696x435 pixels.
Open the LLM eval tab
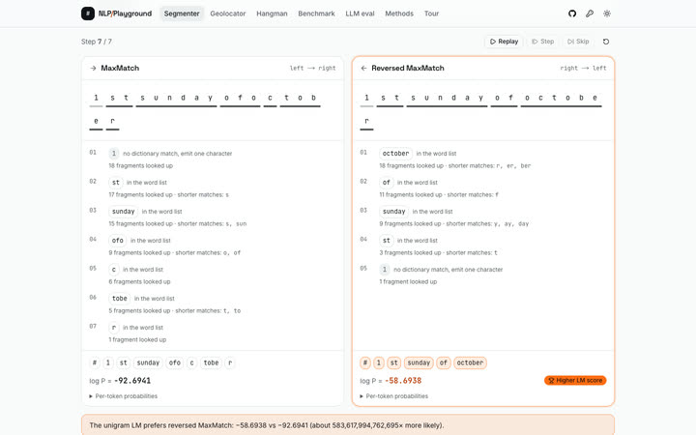360,14
